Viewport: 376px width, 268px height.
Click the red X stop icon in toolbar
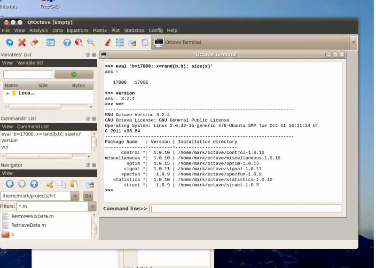point(22,42)
